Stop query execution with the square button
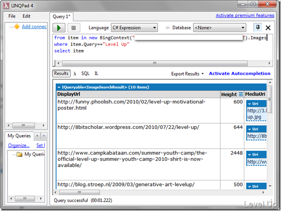 pyautogui.click(x=74, y=28)
